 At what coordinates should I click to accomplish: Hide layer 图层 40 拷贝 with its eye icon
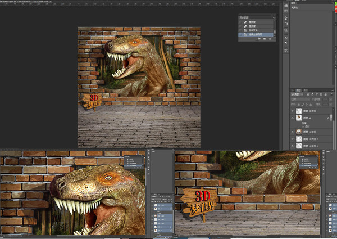(x=293, y=111)
